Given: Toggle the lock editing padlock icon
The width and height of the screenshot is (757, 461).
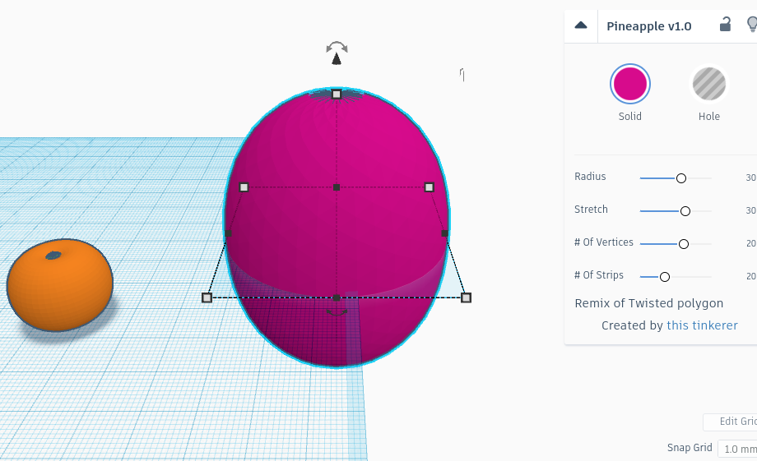Looking at the screenshot, I should [x=725, y=24].
